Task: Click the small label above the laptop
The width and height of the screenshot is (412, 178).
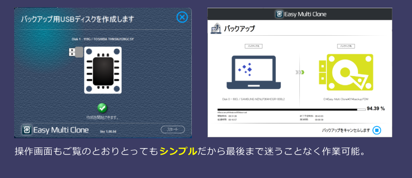Action: pyautogui.click(x=254, y=46)
